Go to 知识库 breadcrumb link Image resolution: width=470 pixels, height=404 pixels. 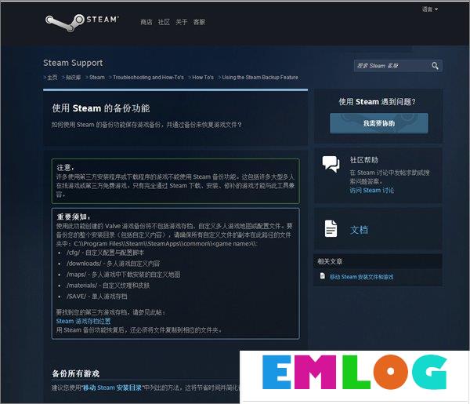[73, 78]
